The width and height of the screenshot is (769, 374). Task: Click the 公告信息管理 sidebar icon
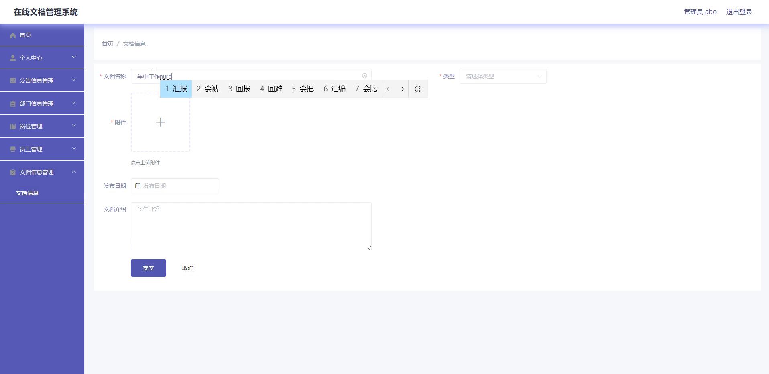coord(13,81)
